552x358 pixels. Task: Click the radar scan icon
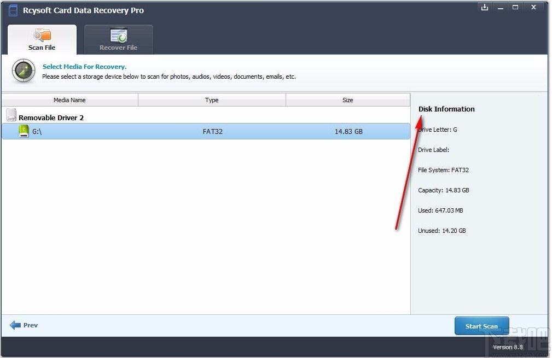point(24,71)
